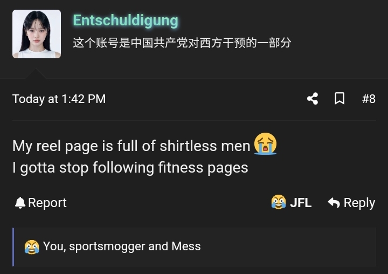Open sportsmogger's profile from the reactions list
Image resolution: width=388 pixels, height=274 pixels.
(x=107, y=246)
